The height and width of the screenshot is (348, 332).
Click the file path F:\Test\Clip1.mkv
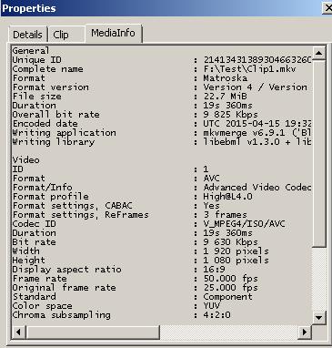pos(249,69)
